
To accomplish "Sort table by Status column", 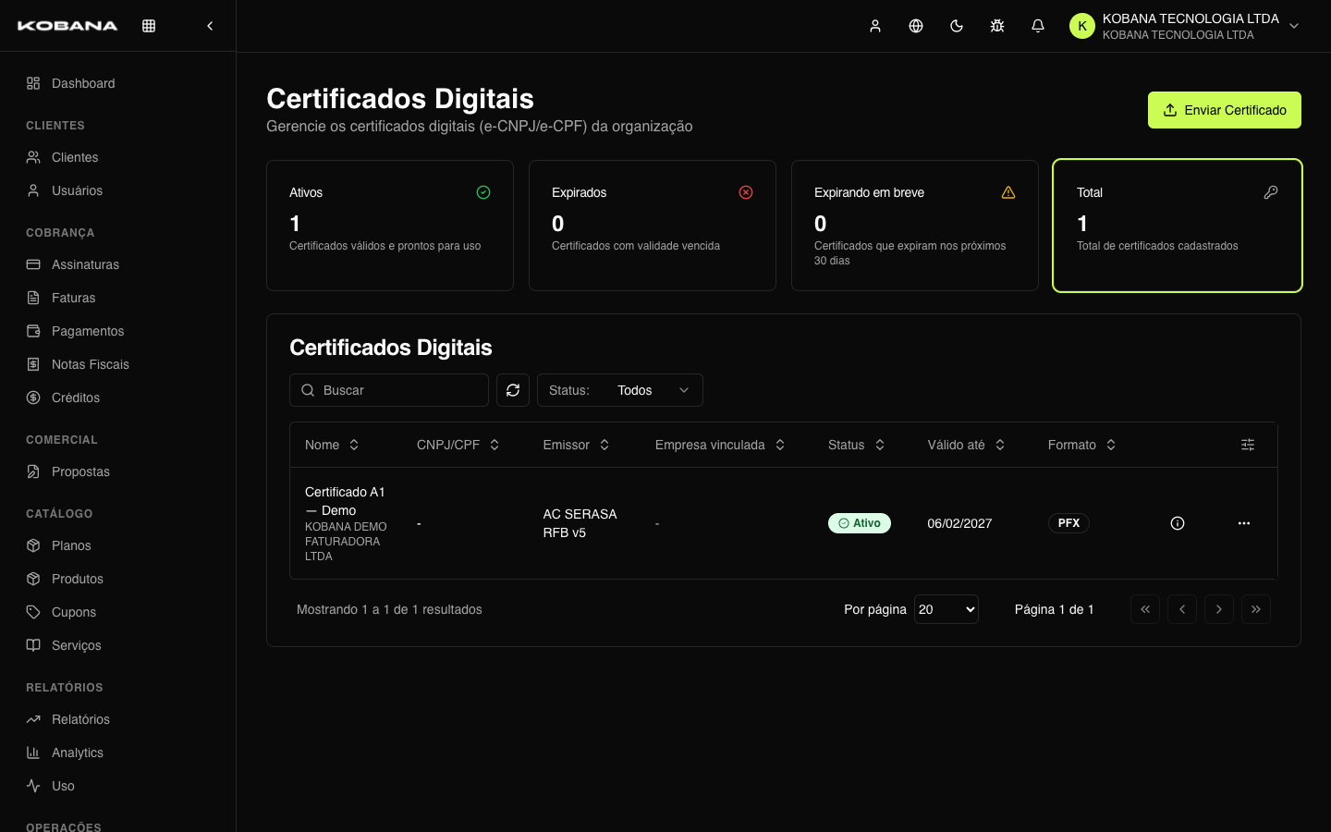I will 857,445.
